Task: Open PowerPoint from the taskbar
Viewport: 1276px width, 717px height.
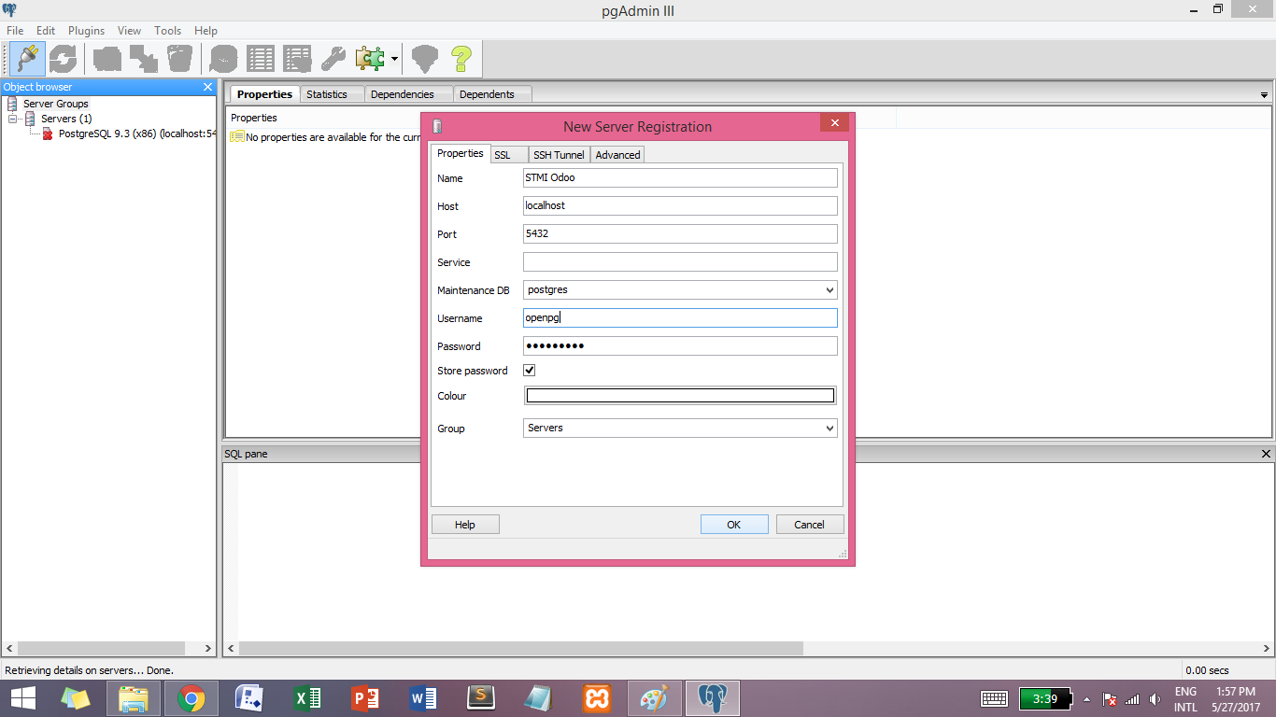Action: 365,698
